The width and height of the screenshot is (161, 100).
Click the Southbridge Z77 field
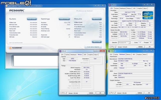click(135, 66)
